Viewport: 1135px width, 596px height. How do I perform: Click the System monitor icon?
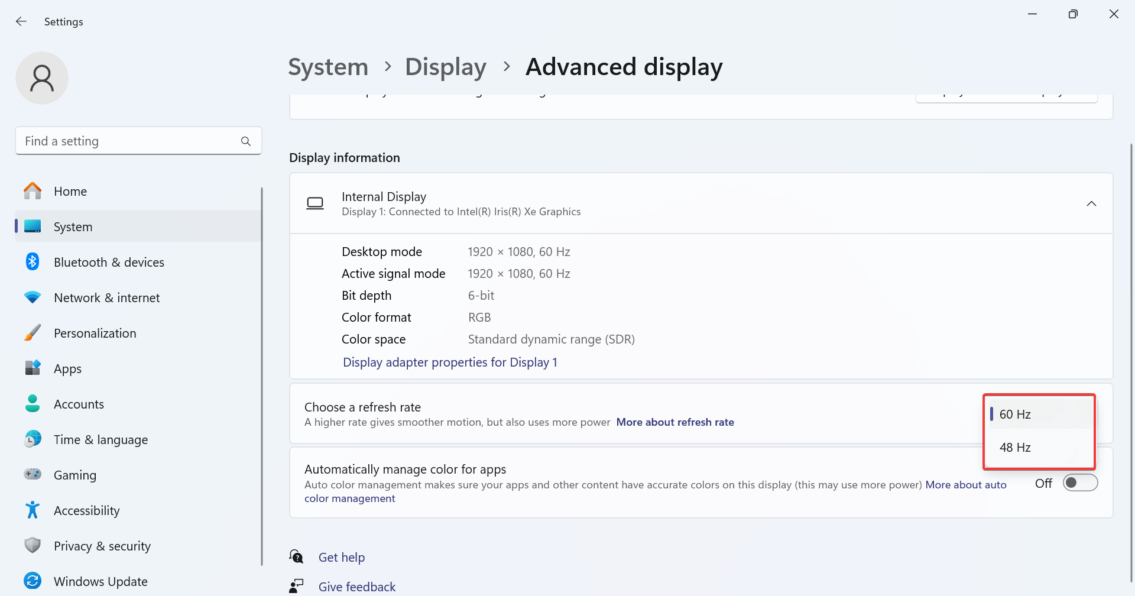tap(33, 226)
